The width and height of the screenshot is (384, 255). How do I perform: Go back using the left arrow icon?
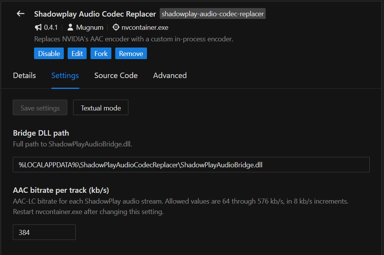pos(20,14)
